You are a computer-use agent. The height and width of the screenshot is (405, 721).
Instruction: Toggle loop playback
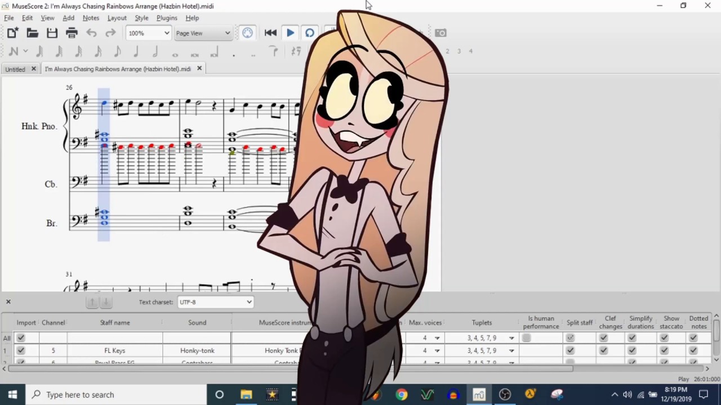coord(309,33)
